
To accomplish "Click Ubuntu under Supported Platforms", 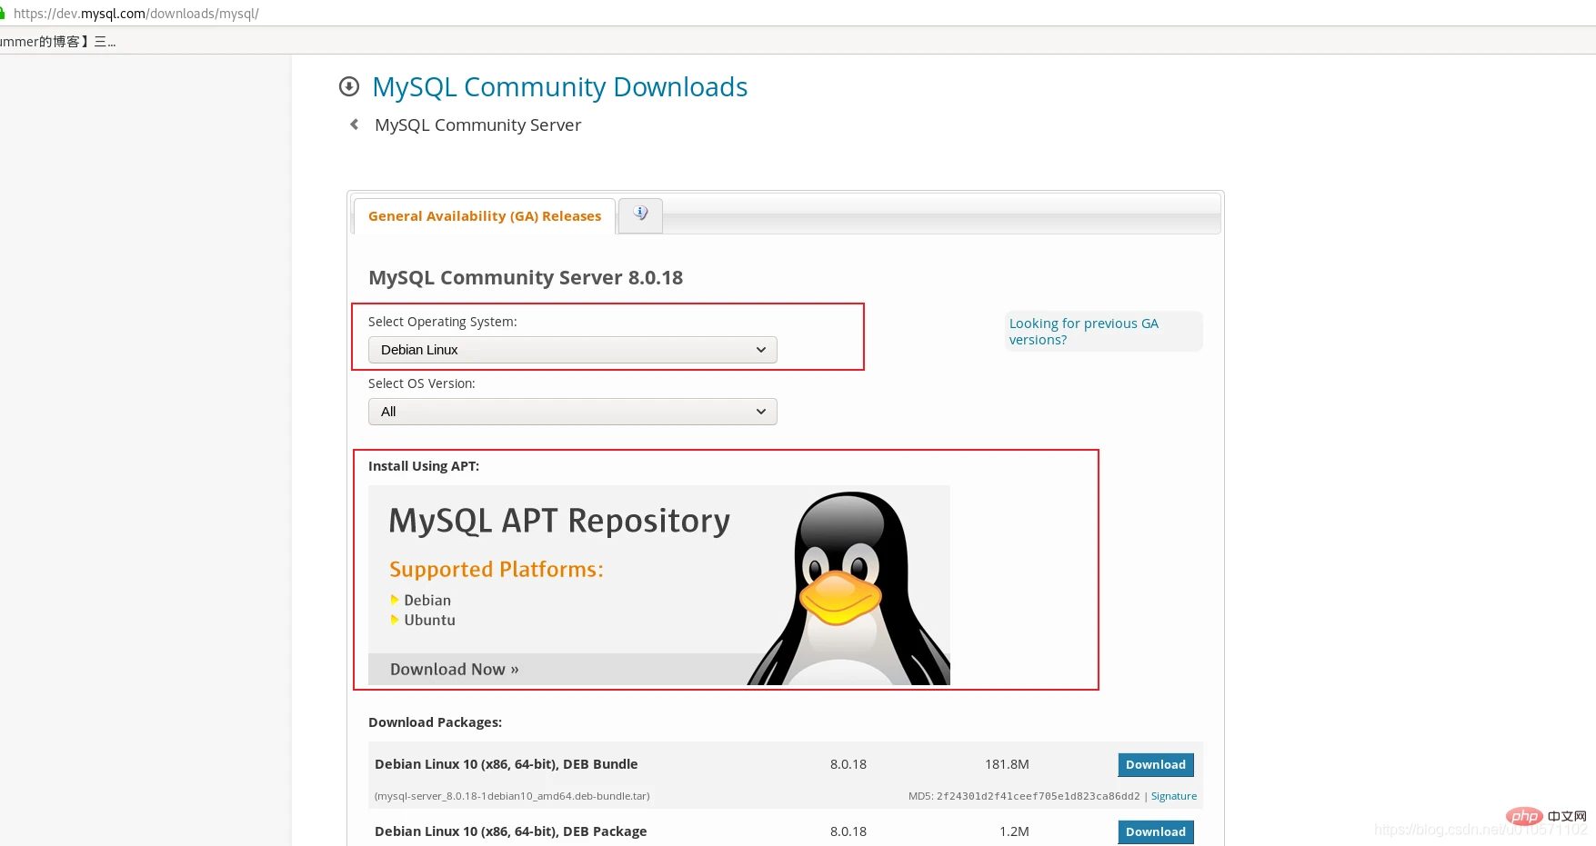I will coord(429,621).
